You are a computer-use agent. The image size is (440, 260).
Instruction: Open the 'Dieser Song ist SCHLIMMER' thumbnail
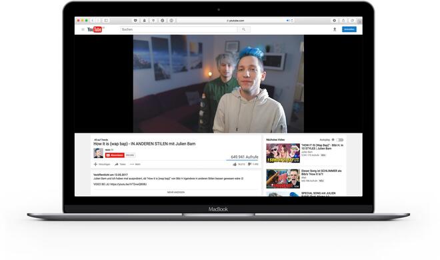point(283,179)
